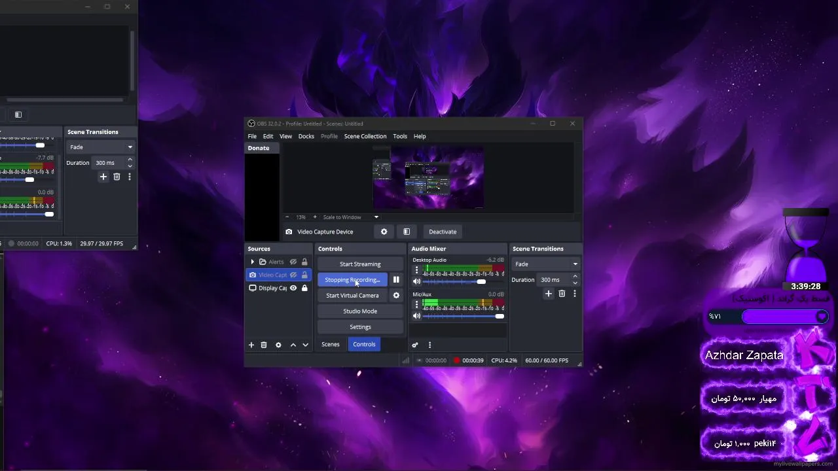Move selected source up
The image size is (838, 471).
(x=293, y=345)
